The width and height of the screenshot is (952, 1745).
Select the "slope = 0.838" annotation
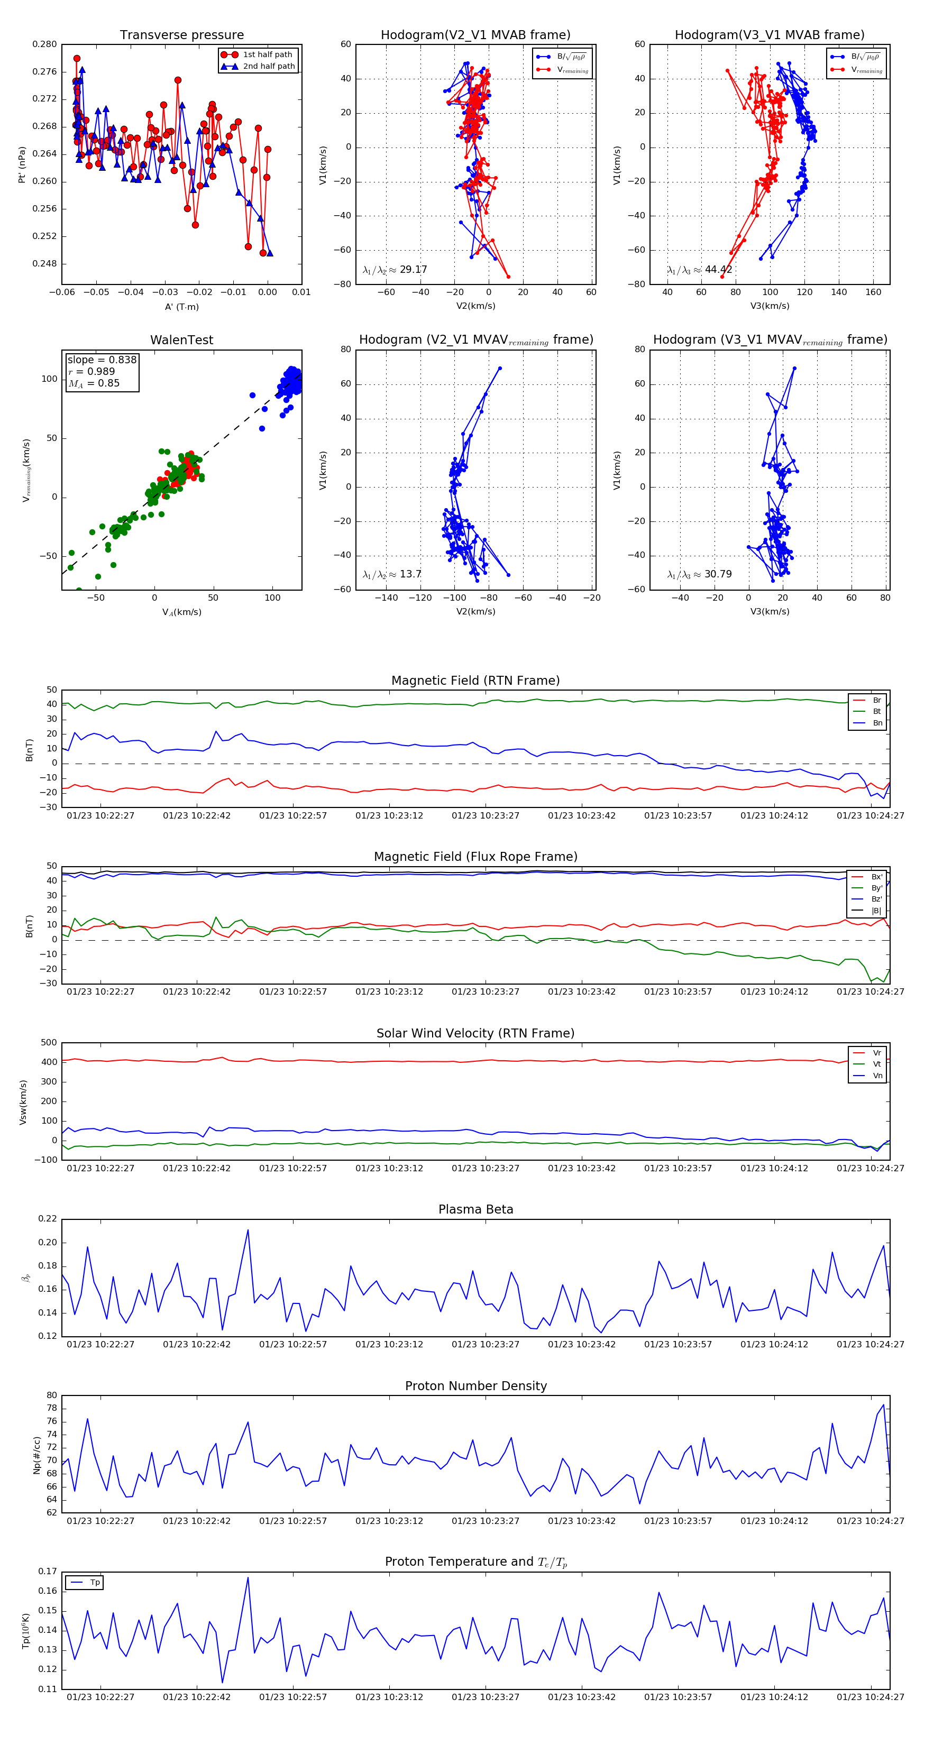[102, 360]
